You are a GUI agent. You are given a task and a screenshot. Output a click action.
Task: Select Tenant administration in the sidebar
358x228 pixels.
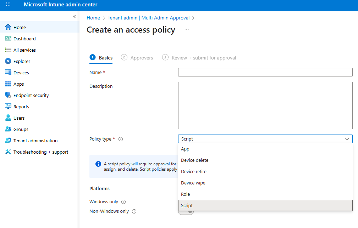pos(8,140)
